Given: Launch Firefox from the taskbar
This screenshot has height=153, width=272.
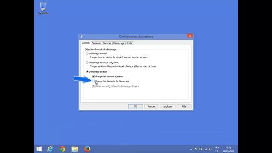Looking at the screenshot, I should pyautogui.click(x=87, y=149).
